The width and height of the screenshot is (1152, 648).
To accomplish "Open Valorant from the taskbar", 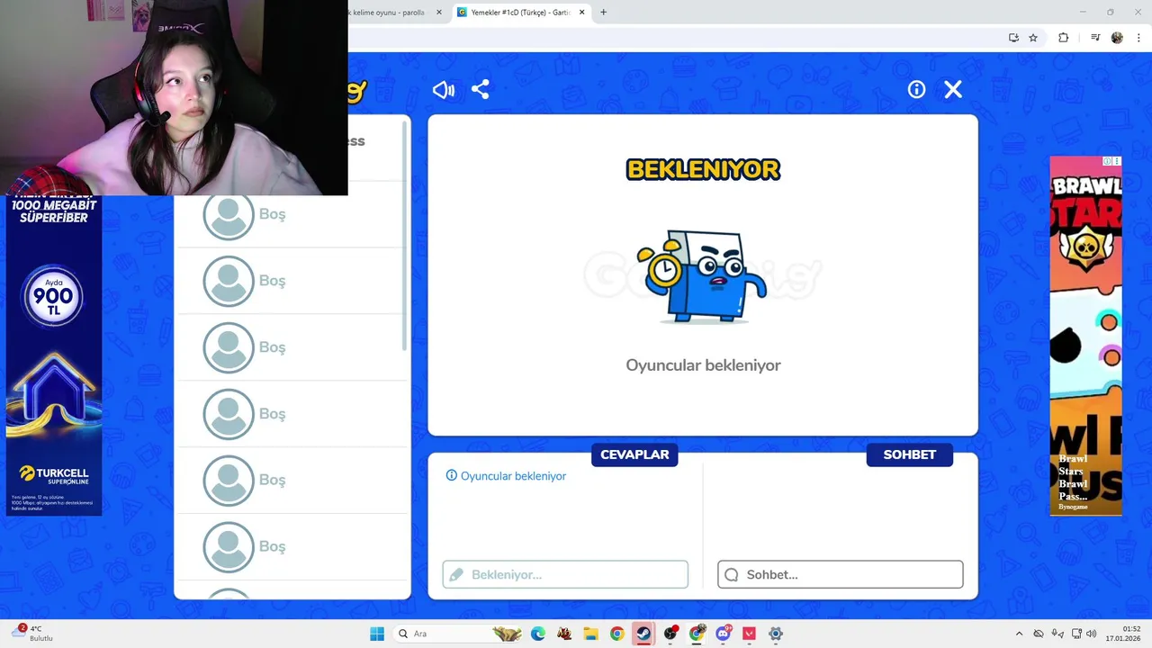I will click(749, 634).
